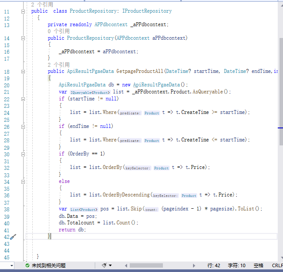283x272 pixels.
Task: Click 'db.Data = pos;' on line 39
Action: tap(78, 216)
